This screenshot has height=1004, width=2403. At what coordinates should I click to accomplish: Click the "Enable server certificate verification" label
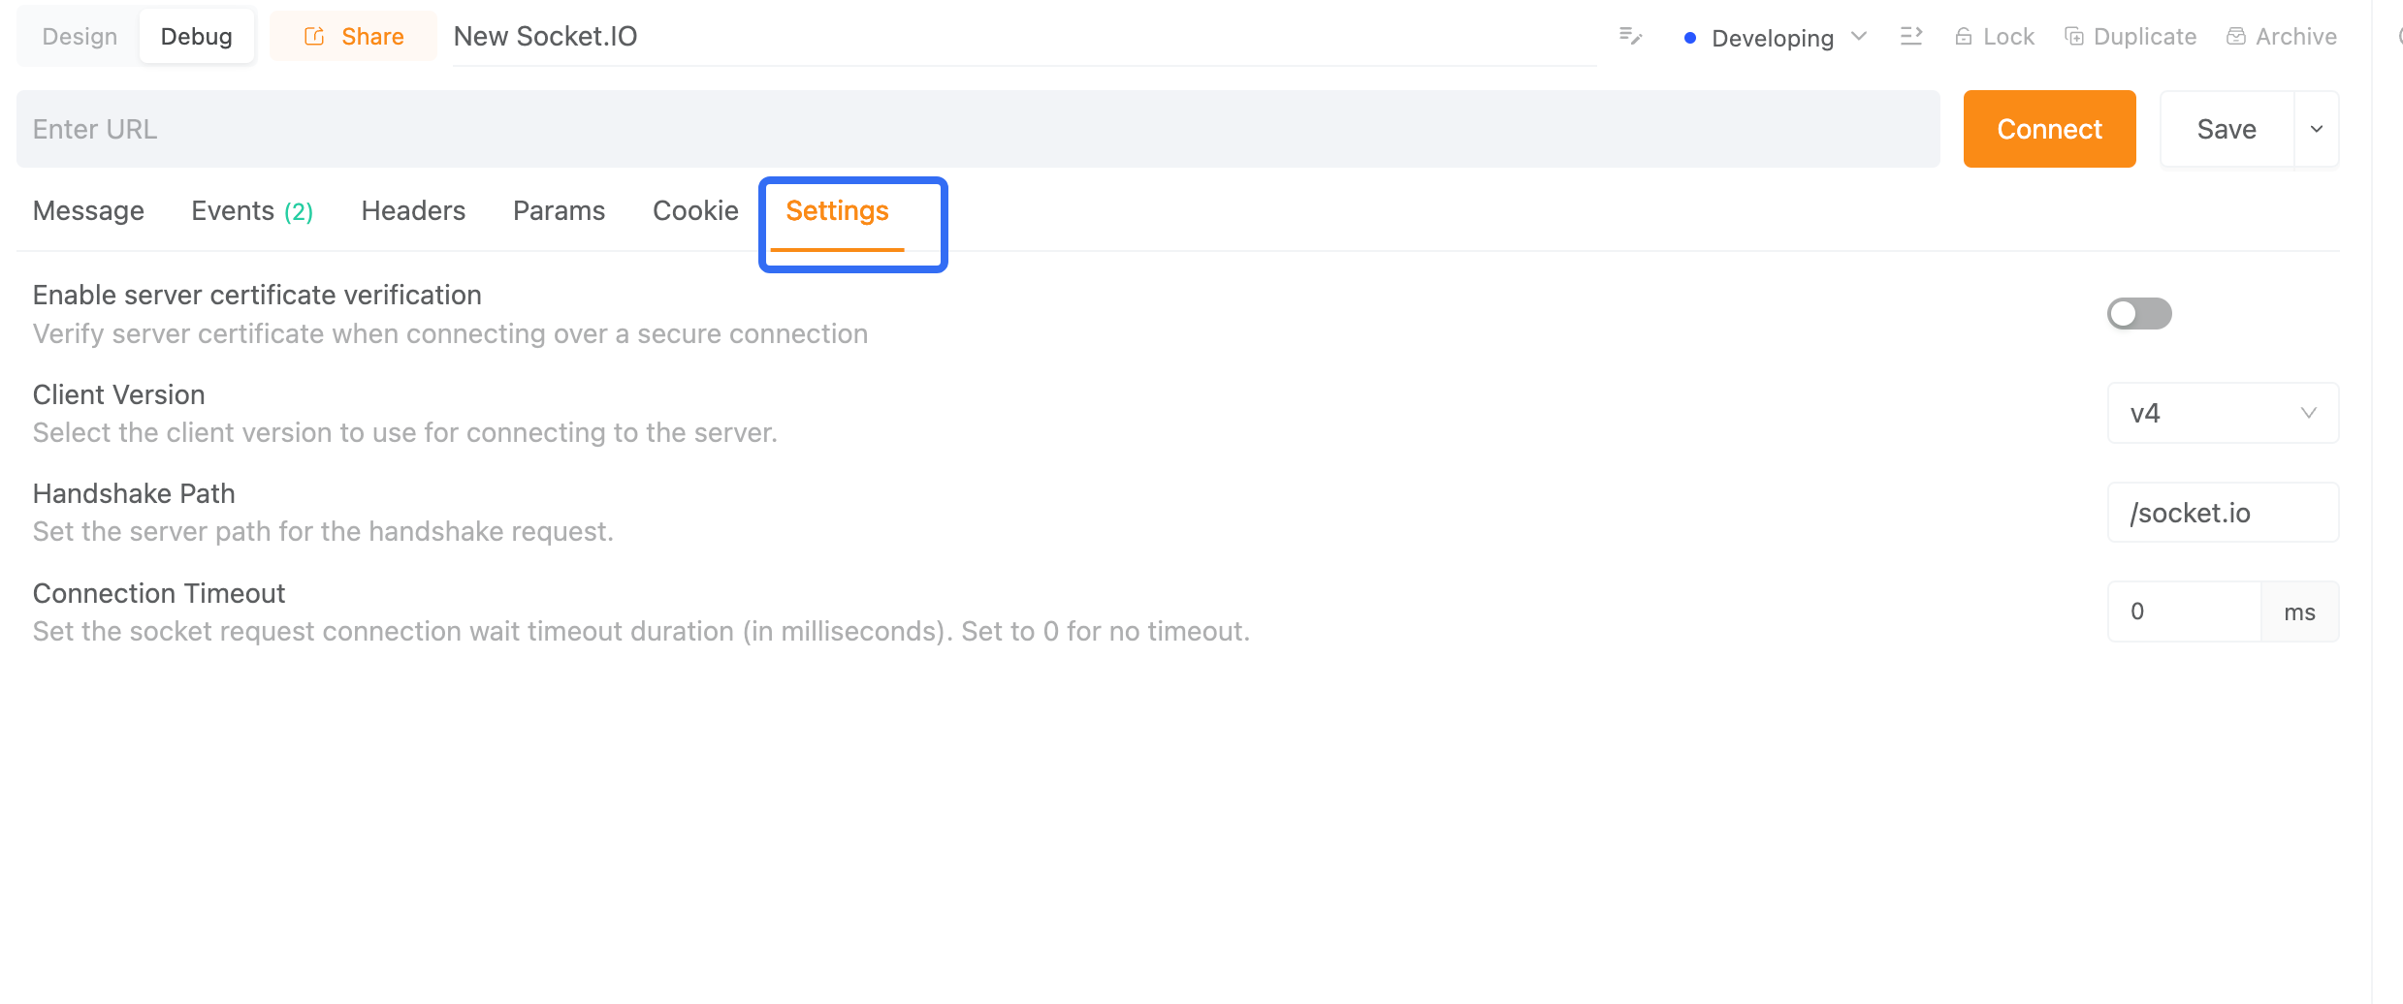257,295
